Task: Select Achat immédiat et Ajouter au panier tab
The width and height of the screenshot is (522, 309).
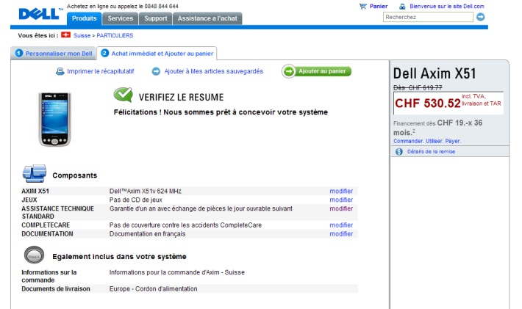Action: [157, 54]
